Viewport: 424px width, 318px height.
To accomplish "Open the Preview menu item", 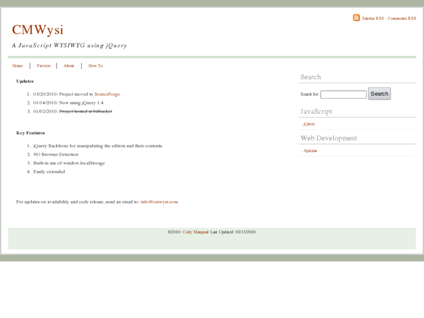I will [x=44, y=66].
